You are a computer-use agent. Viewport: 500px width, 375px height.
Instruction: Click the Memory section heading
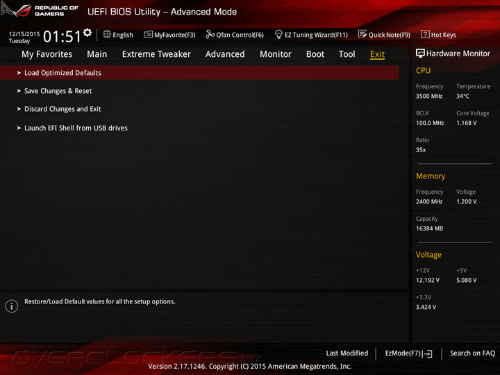click(x=431, y=176)
